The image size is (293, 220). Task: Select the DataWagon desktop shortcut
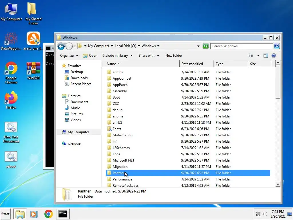(11, 41)
